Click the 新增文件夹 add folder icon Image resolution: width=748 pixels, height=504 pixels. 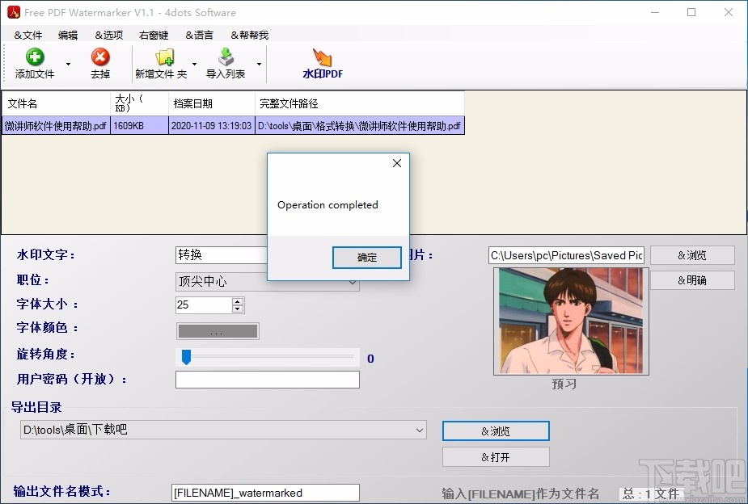pyautogui.click(x=165, y=57)
